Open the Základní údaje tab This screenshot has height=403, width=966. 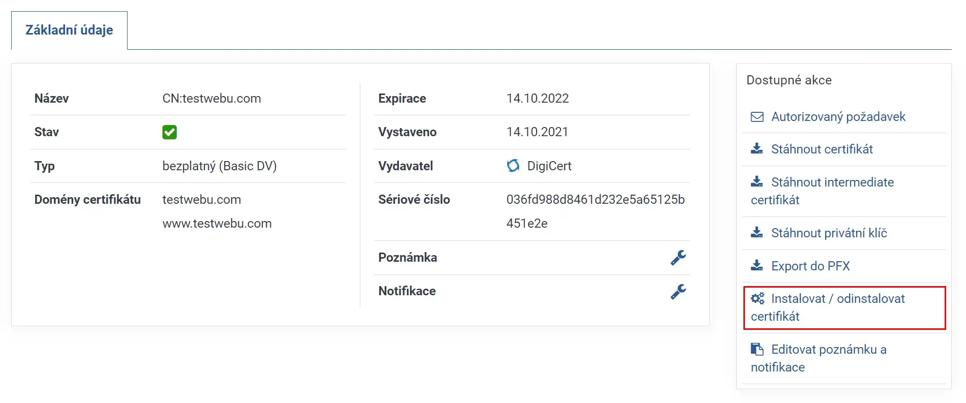click(x=69, y=30)
